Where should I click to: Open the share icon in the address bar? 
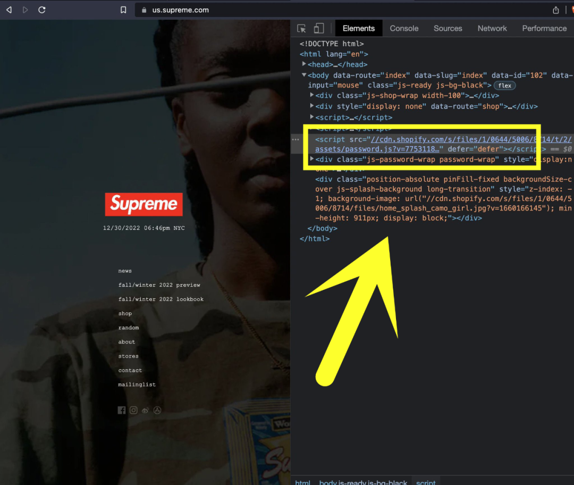pyautogui.click(x=556, y=10)
